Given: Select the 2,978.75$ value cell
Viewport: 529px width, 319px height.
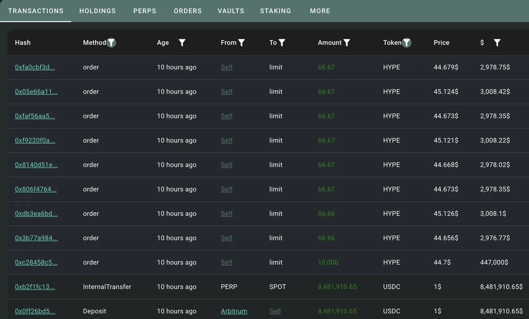Looking at the screenshot, I should [x=495, y=67].
